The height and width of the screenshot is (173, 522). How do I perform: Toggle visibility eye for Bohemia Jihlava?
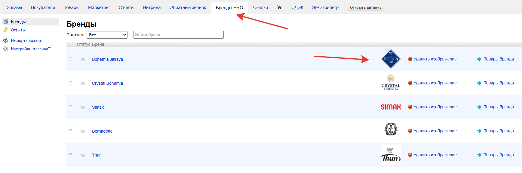point(83,60)
